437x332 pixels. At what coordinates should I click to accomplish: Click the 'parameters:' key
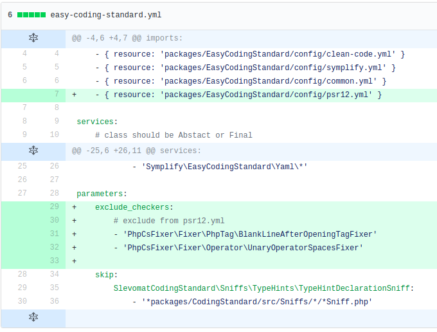coord(102,194)
